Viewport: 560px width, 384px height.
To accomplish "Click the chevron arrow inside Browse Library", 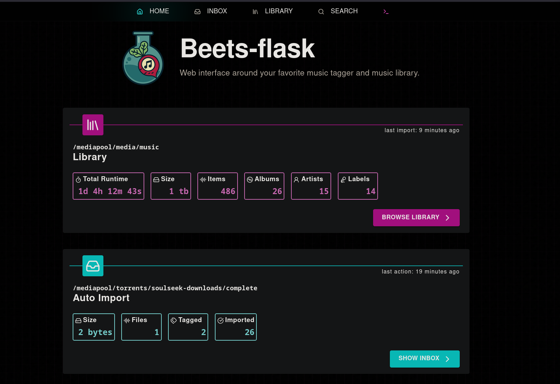I will (x=448, y=218).
